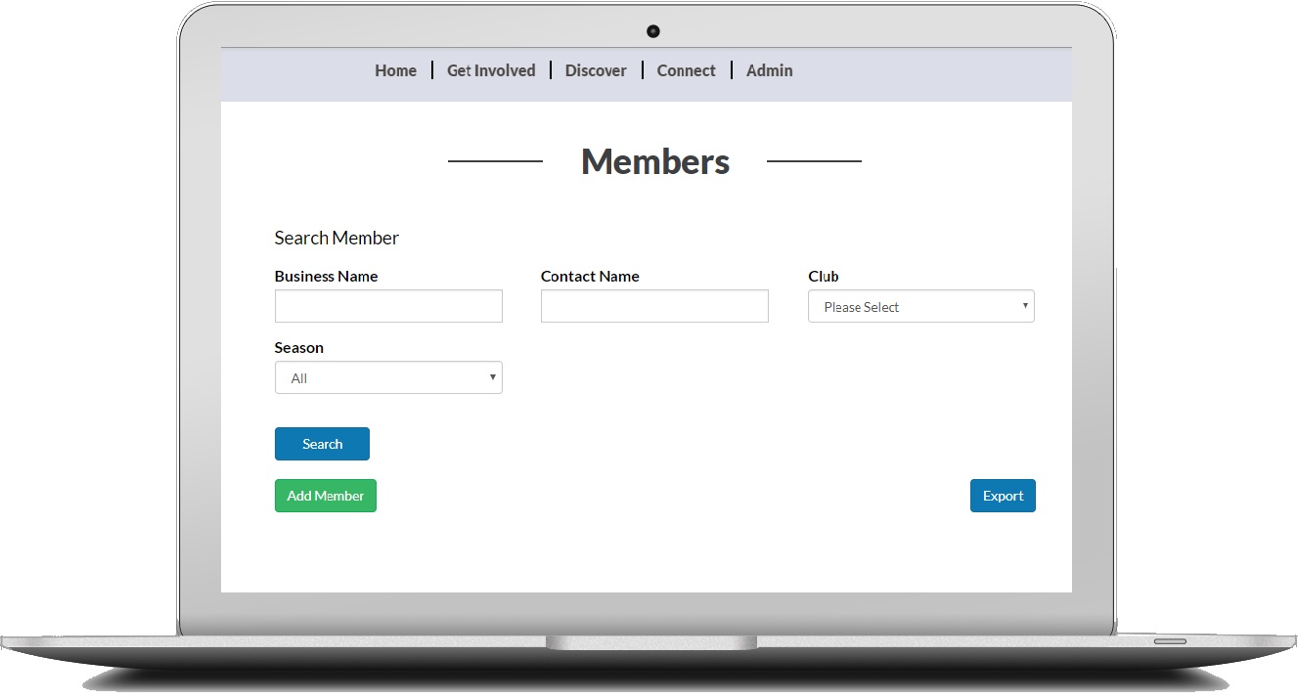Click the Season field label

coord(299,348)
